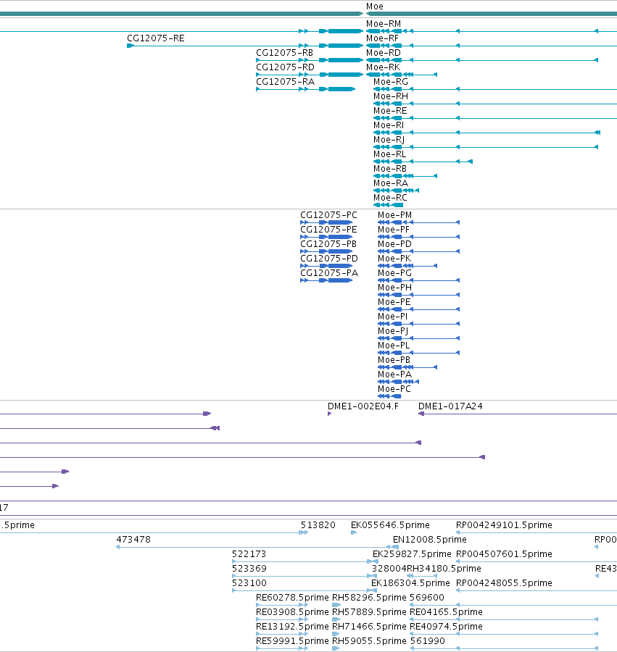Click the Moe-RD transcript label
617x652 pixels.
point(384,53)
